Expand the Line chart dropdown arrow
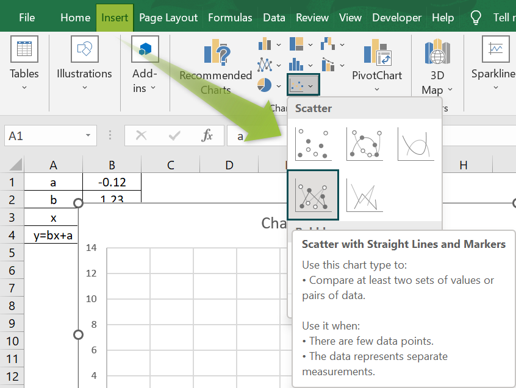 point(278,65)
